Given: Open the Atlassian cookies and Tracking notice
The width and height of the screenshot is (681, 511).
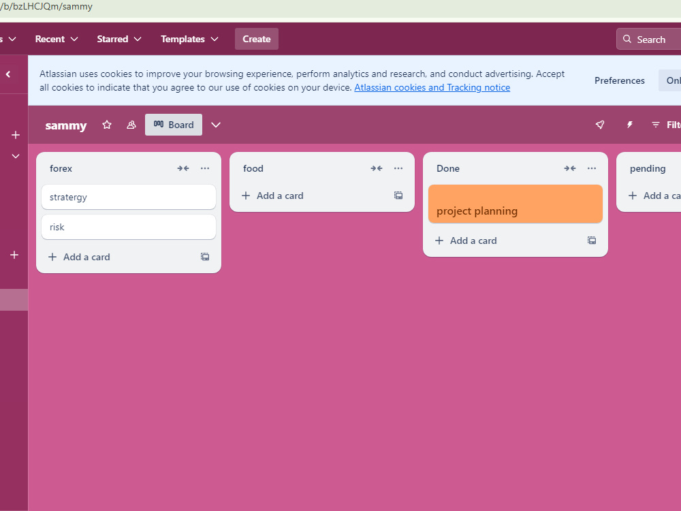Looking at the screenshot, I should [x=432, y=87].
